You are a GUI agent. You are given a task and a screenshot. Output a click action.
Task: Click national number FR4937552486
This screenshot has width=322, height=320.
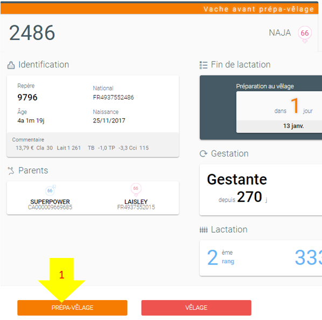point(114,97)
